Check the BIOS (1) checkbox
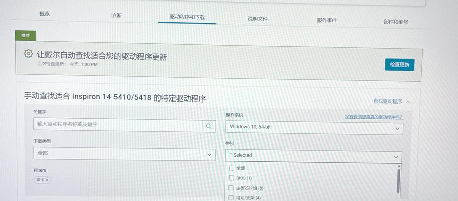This screenshot has width=458, height=201. [x=232, y=178]
